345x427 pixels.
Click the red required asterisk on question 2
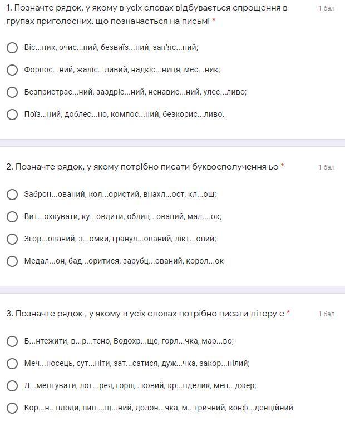coord(283,166)
